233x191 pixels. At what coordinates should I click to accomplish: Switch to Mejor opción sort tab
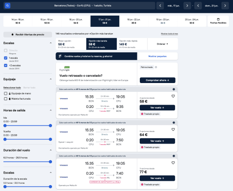point(71,44)
